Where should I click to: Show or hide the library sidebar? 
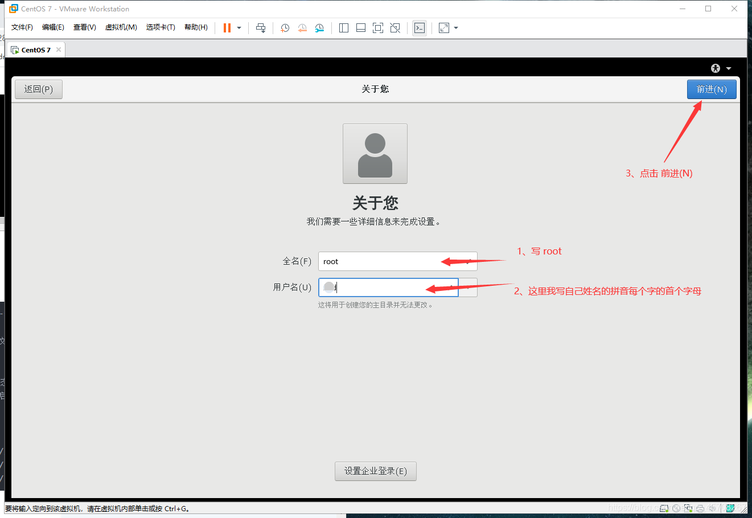tap(344, 27)
